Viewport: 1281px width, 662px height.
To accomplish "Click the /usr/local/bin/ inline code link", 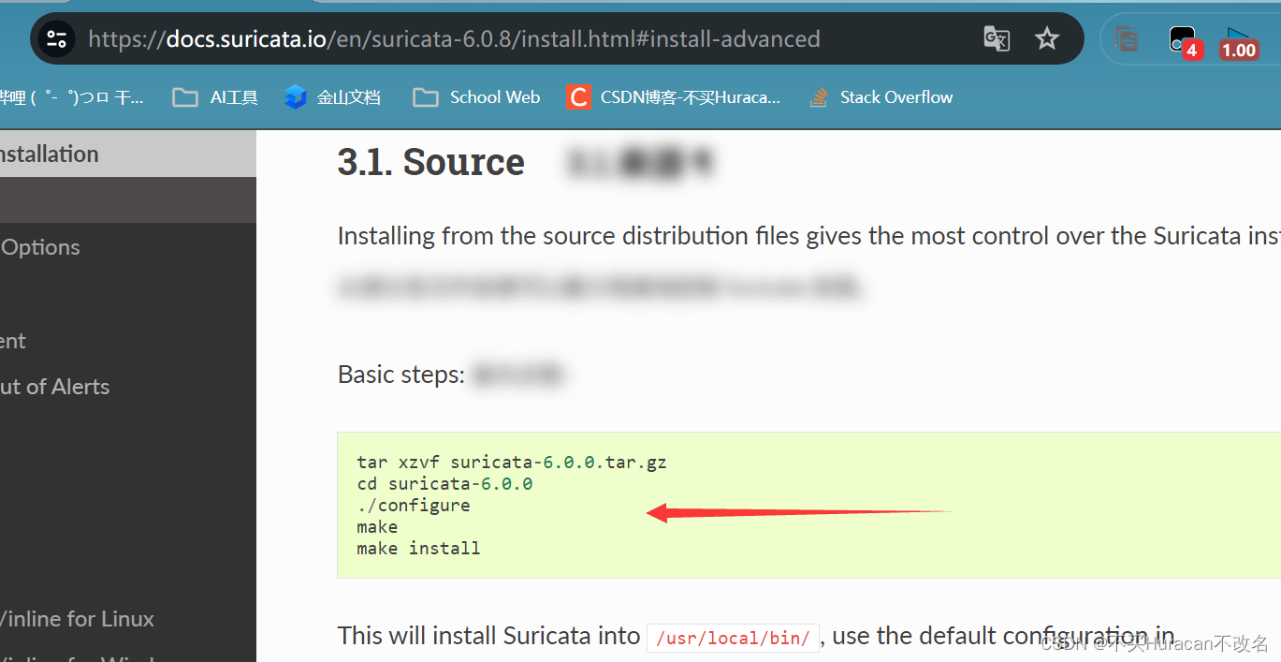I will tap(733, 637).
